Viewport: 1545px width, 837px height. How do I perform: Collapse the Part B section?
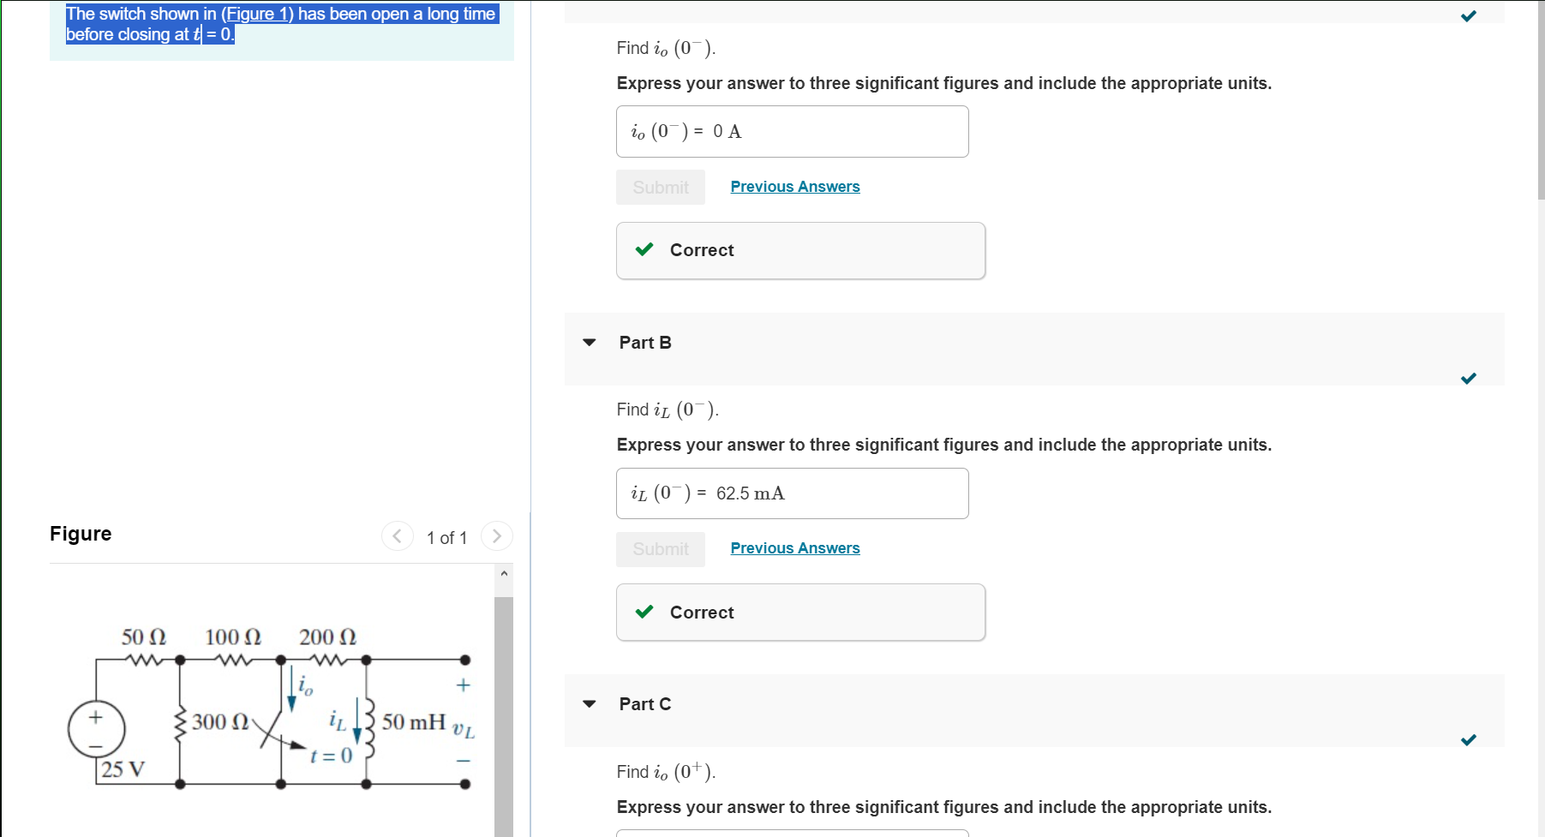pos(589,342)
